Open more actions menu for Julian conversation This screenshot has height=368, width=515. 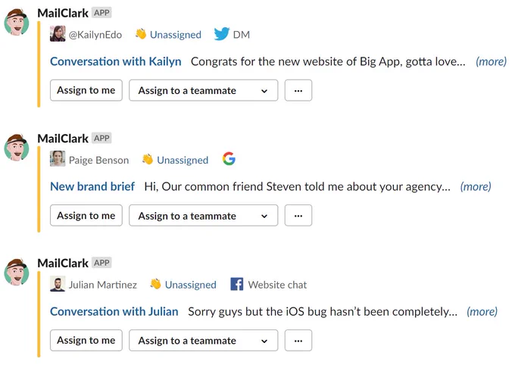[x=298, y=341]
